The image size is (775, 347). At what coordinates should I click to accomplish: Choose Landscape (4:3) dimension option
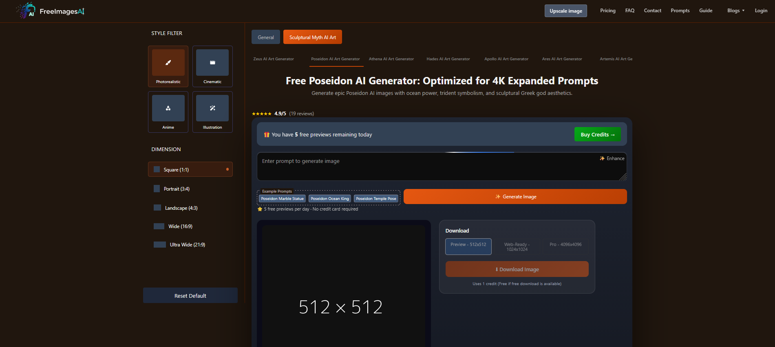(x=190, y=208)
